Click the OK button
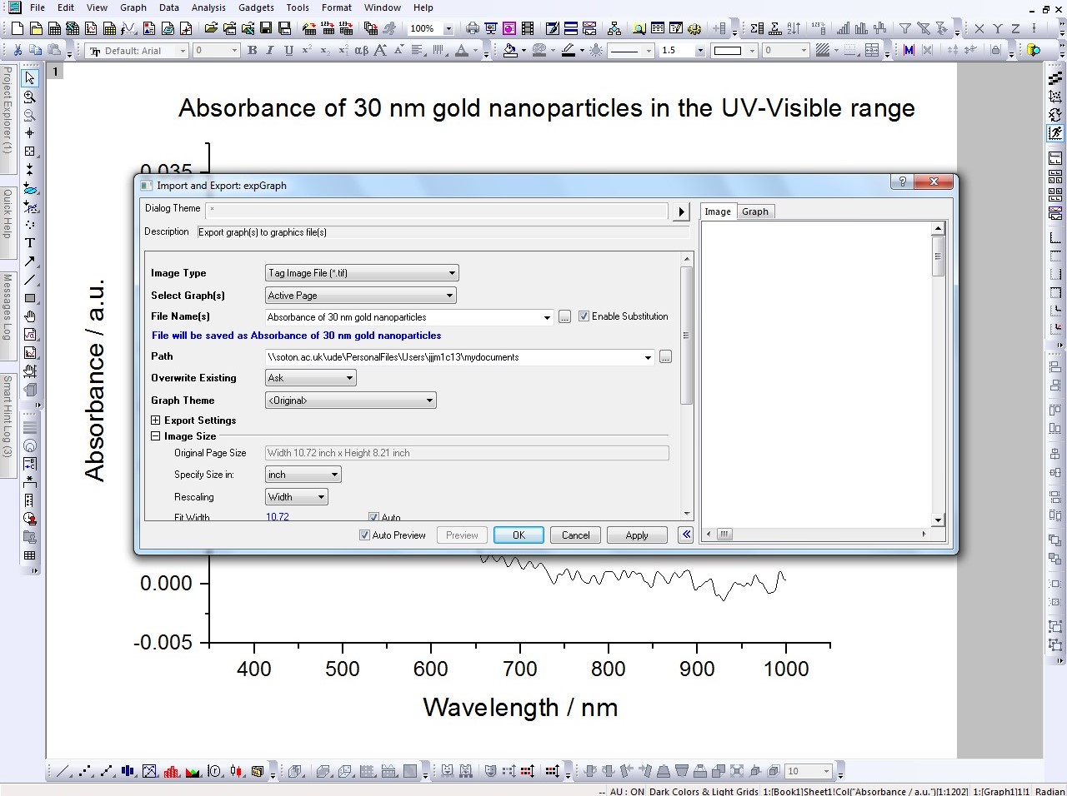The image size is (1067, 796). 518,535
